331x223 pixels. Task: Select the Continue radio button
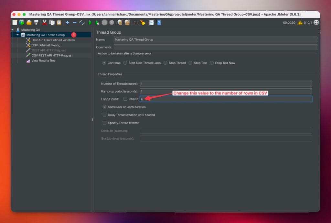[104, 63]
